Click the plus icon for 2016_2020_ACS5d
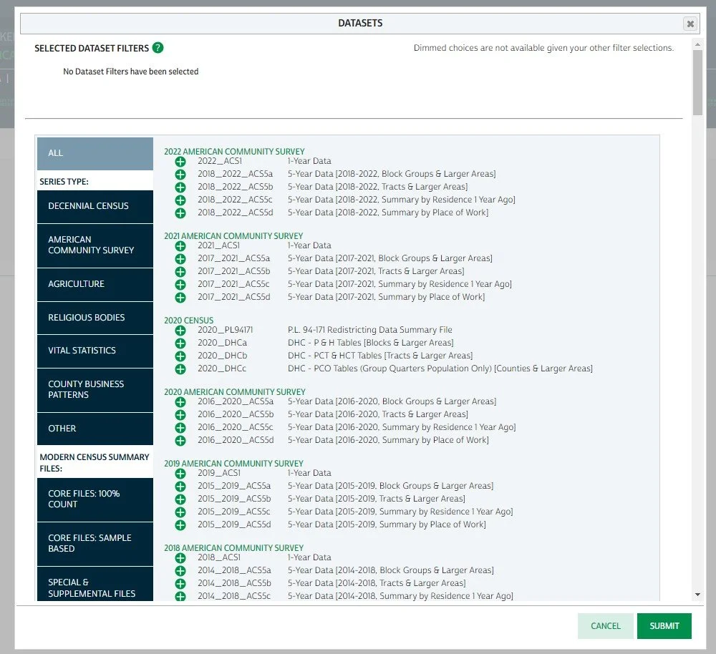The width and height of the screenshot is (716, 654). [x=180, y=440]
